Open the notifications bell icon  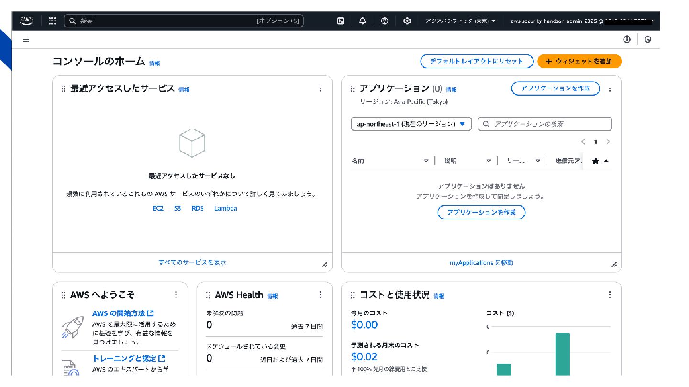(362, 21)
